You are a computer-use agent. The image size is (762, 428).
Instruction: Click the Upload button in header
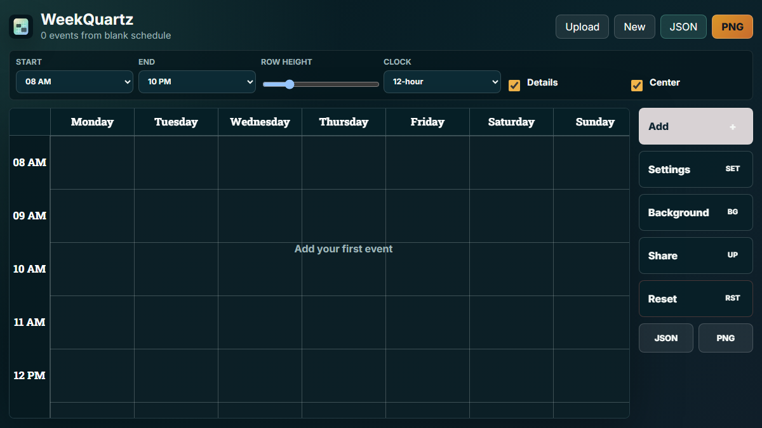pyautogui.click(x=582, y=27)
